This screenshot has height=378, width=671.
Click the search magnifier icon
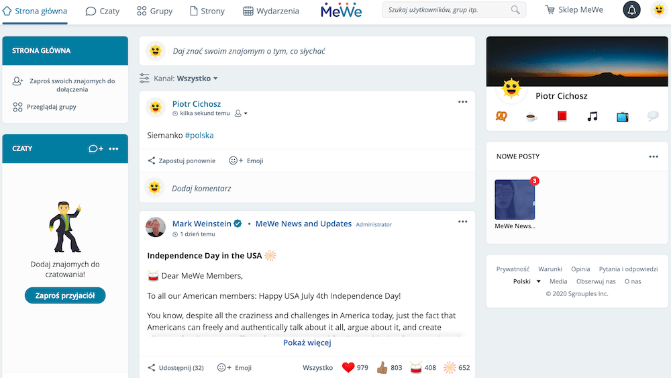[x=515, y=10]
